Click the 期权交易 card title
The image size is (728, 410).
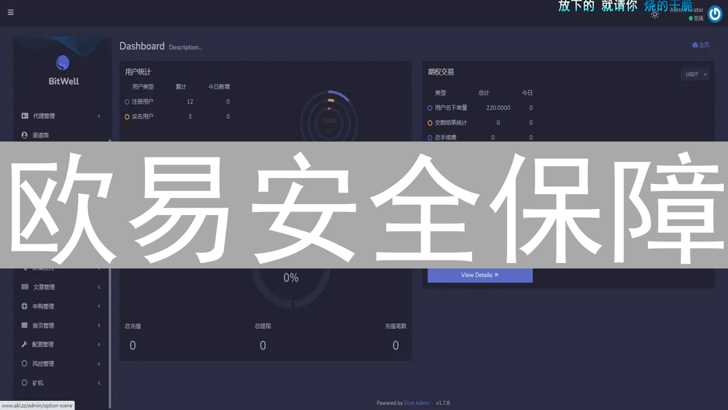pos(441,72)
